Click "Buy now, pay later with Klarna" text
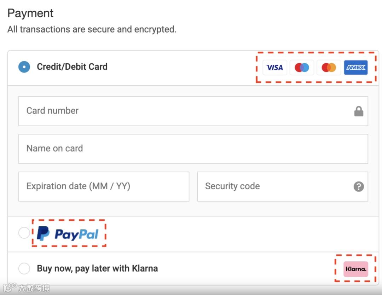Viewport: 382px width, 295px height. pyautogui.click(x=97, y=268)
